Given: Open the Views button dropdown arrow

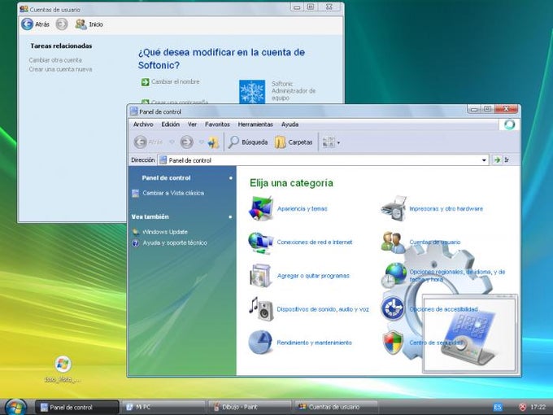Looking at the screenshot, I should click(x=338, y=142).
